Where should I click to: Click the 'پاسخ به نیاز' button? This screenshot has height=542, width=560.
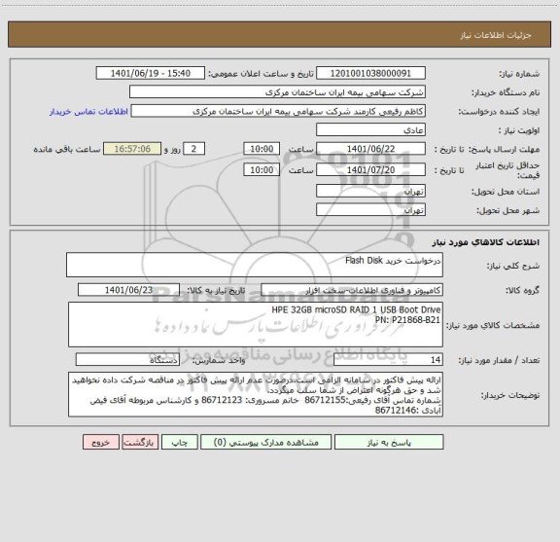[389, 442]
